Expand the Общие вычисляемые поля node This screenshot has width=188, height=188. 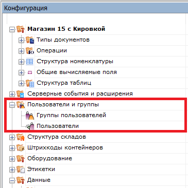[x=21, y=72]
